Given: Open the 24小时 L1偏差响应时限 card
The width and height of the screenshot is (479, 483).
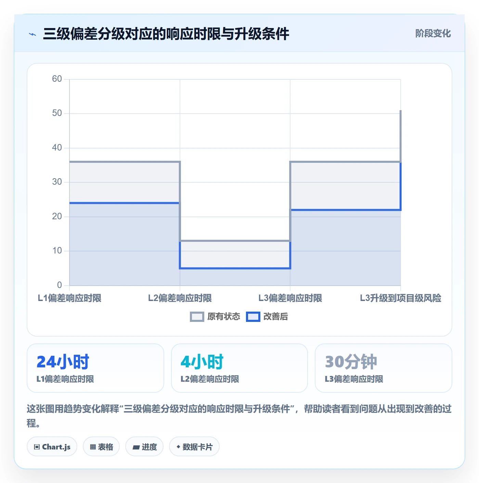Looking at the screenshot, I should pos(95,368).
